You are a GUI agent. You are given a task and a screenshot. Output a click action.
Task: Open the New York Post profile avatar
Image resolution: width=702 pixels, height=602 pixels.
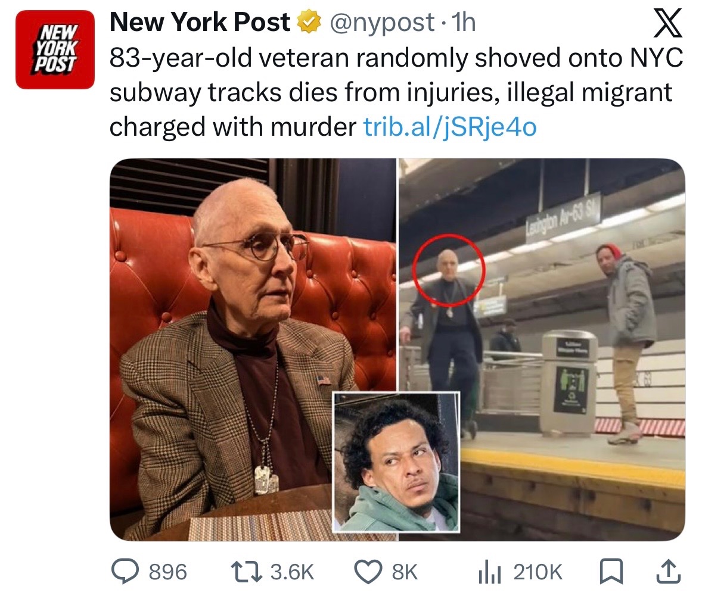pos(55,49)
